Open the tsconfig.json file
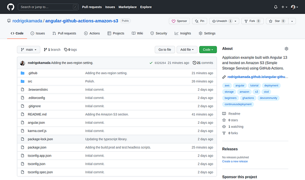Screen dimensions: 305x180 (x=37, y=164)
